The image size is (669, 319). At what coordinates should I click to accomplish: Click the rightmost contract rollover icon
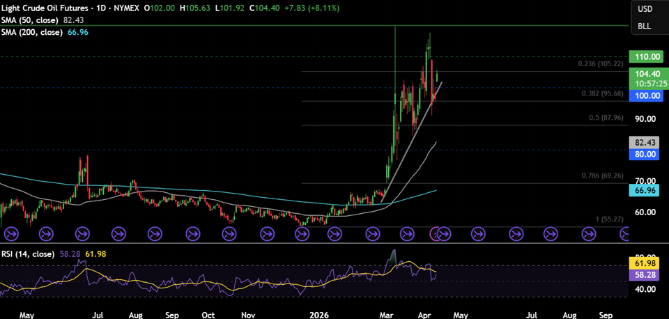[x=624, y=233]
